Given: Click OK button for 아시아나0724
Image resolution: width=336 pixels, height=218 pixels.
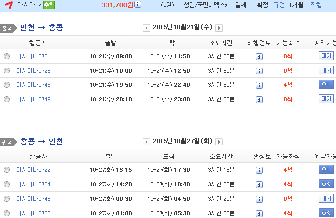Looking at the screenshot, I should [326, 184].
